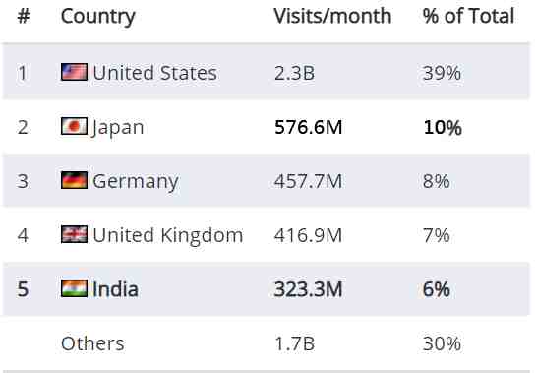Image resolution: width=536 pixels, height=373 pixels.
Task: Open the United Kingdom country entry
Action: tap(168, 235)
